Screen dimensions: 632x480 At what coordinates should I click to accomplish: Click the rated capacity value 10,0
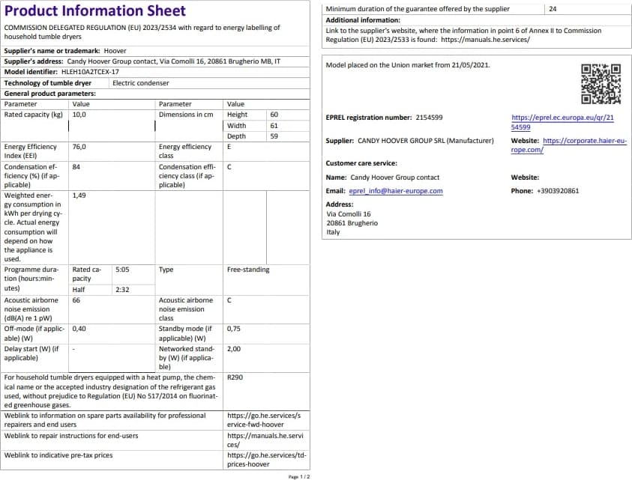pyautogui.click(x=79, y=115)
